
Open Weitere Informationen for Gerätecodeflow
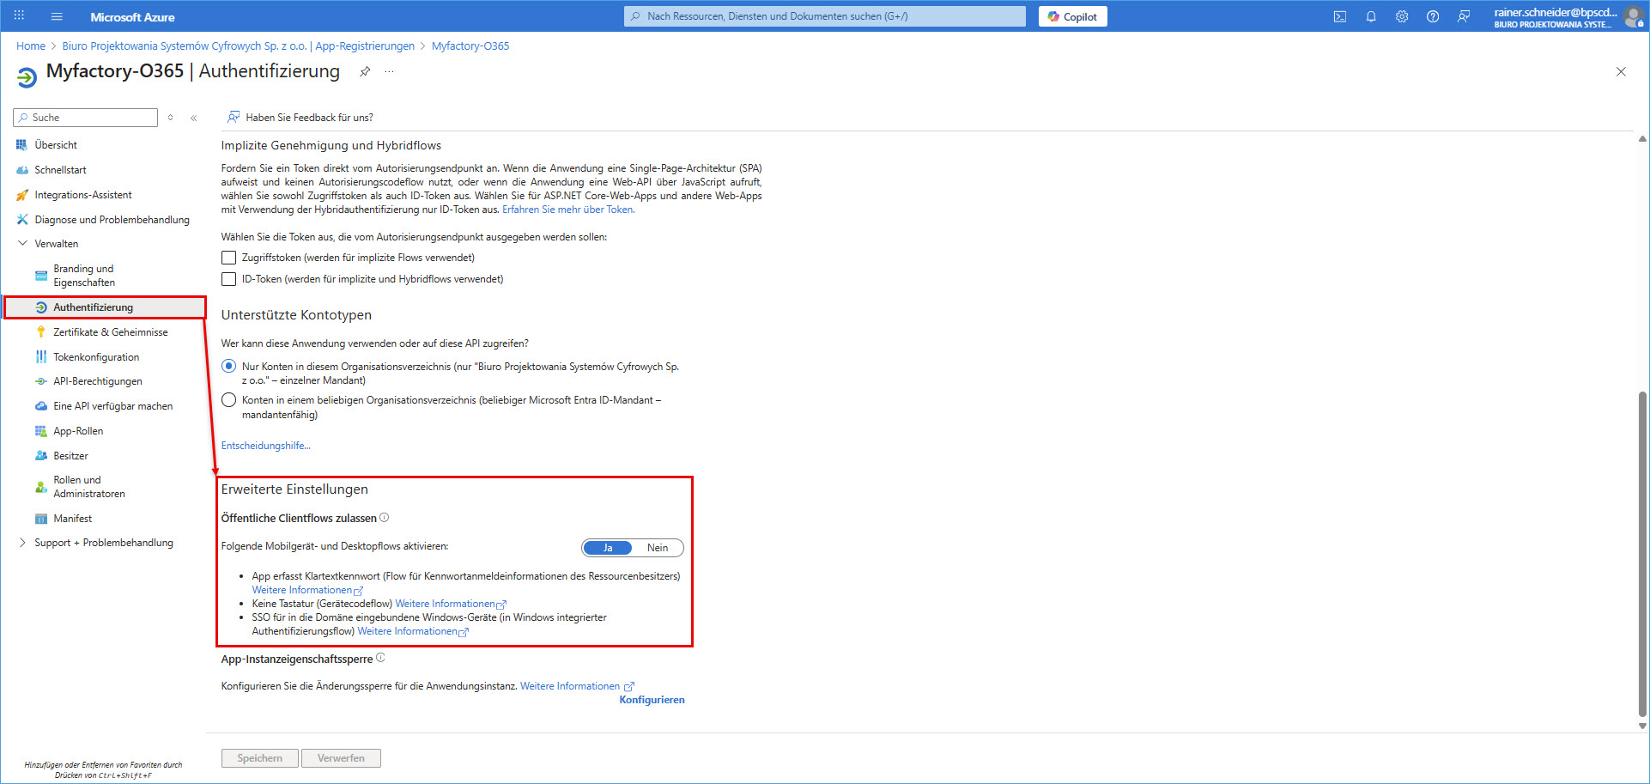[x=451, y=604]
